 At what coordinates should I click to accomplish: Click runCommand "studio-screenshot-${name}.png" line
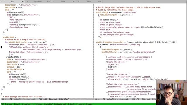(x=119, y=45)
